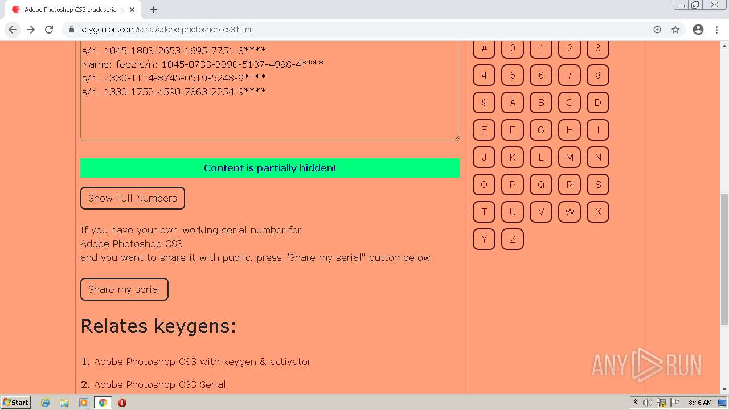729x410 pixels.
Task: Browse keygens starting with L
Action: coord(541,157)
